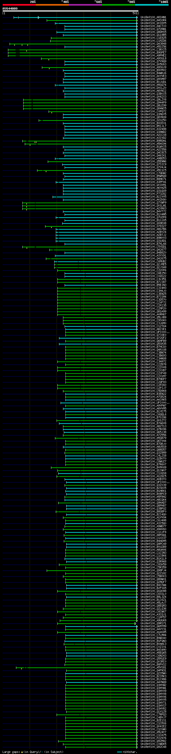Click the orange ~40% identity legend segment
This screenshot has height=754, width=171.
click(52, 5)
